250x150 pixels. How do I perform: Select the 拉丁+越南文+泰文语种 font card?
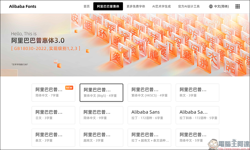pos(149,137)
